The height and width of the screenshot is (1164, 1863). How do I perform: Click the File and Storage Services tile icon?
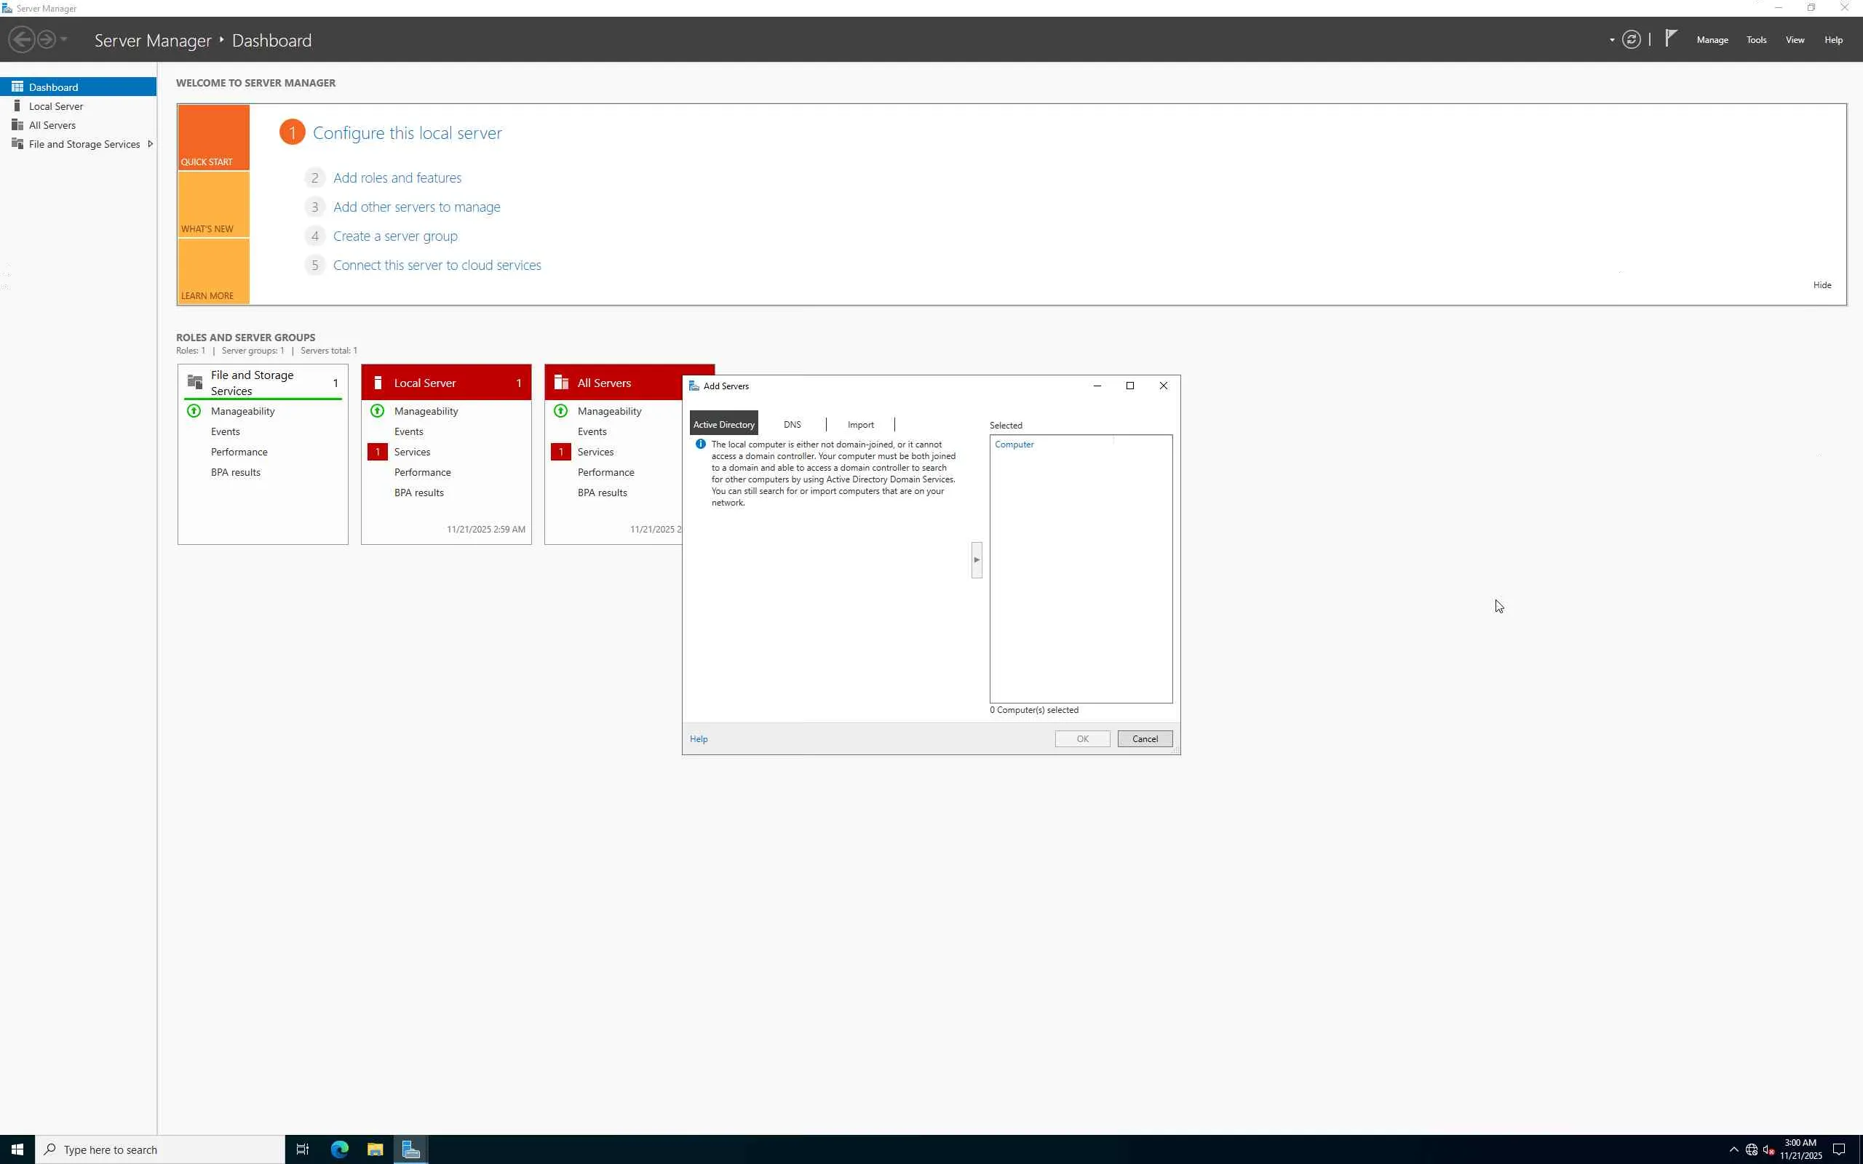(x=195, y=383)
